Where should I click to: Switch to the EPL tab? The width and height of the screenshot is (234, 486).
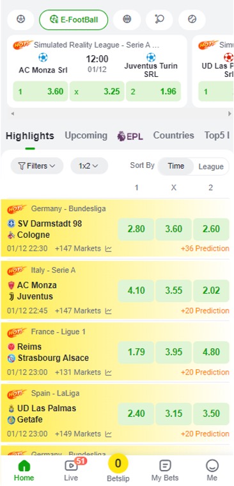click(130, 136)
